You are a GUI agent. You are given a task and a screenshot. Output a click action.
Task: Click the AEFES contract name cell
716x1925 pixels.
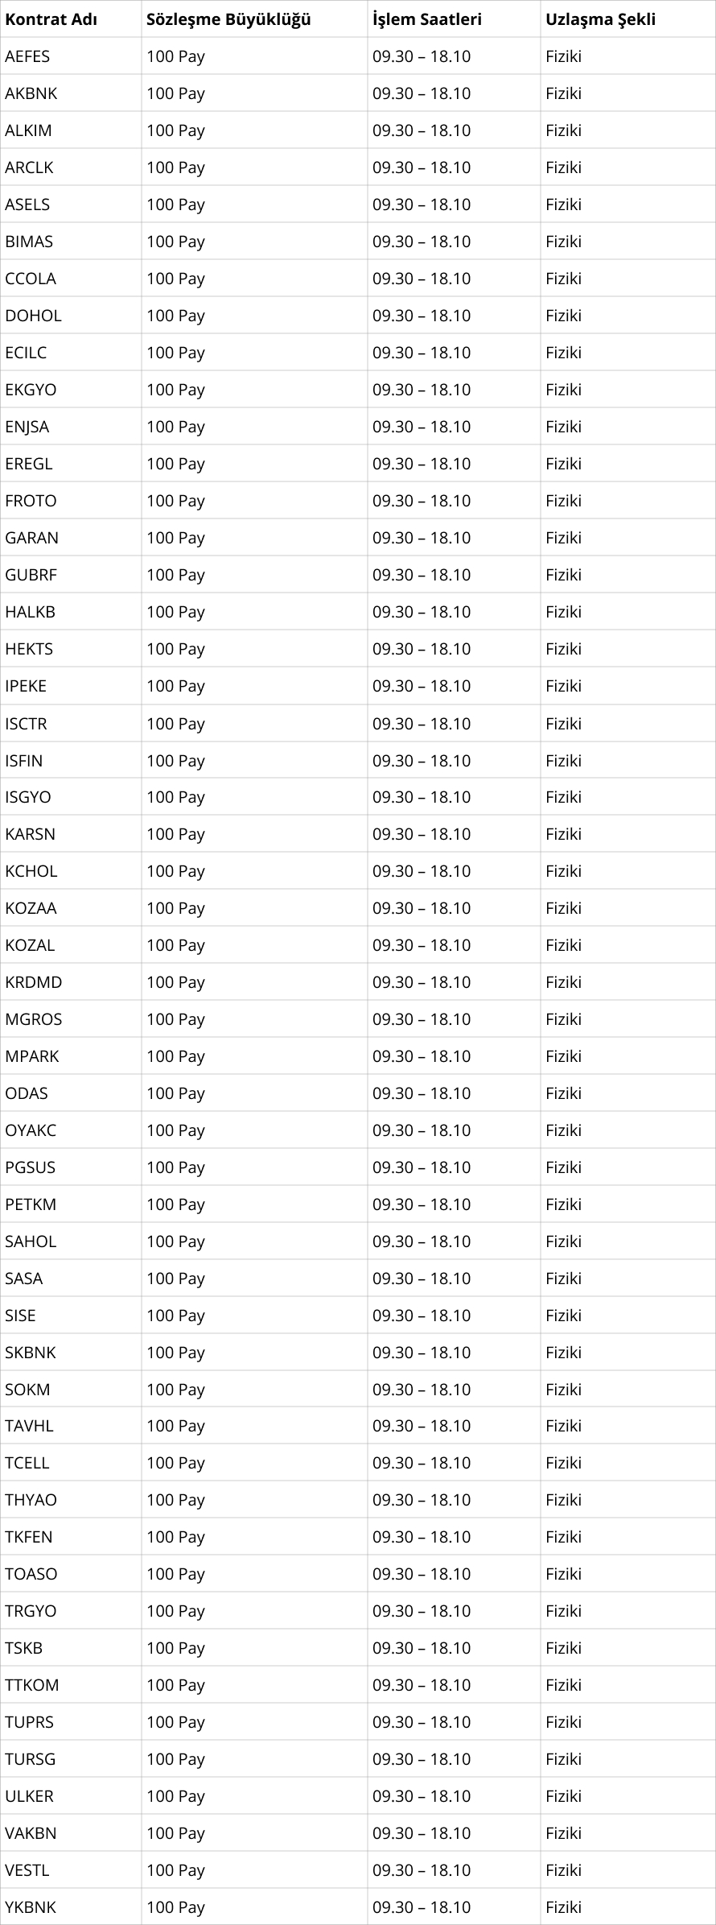71,56
